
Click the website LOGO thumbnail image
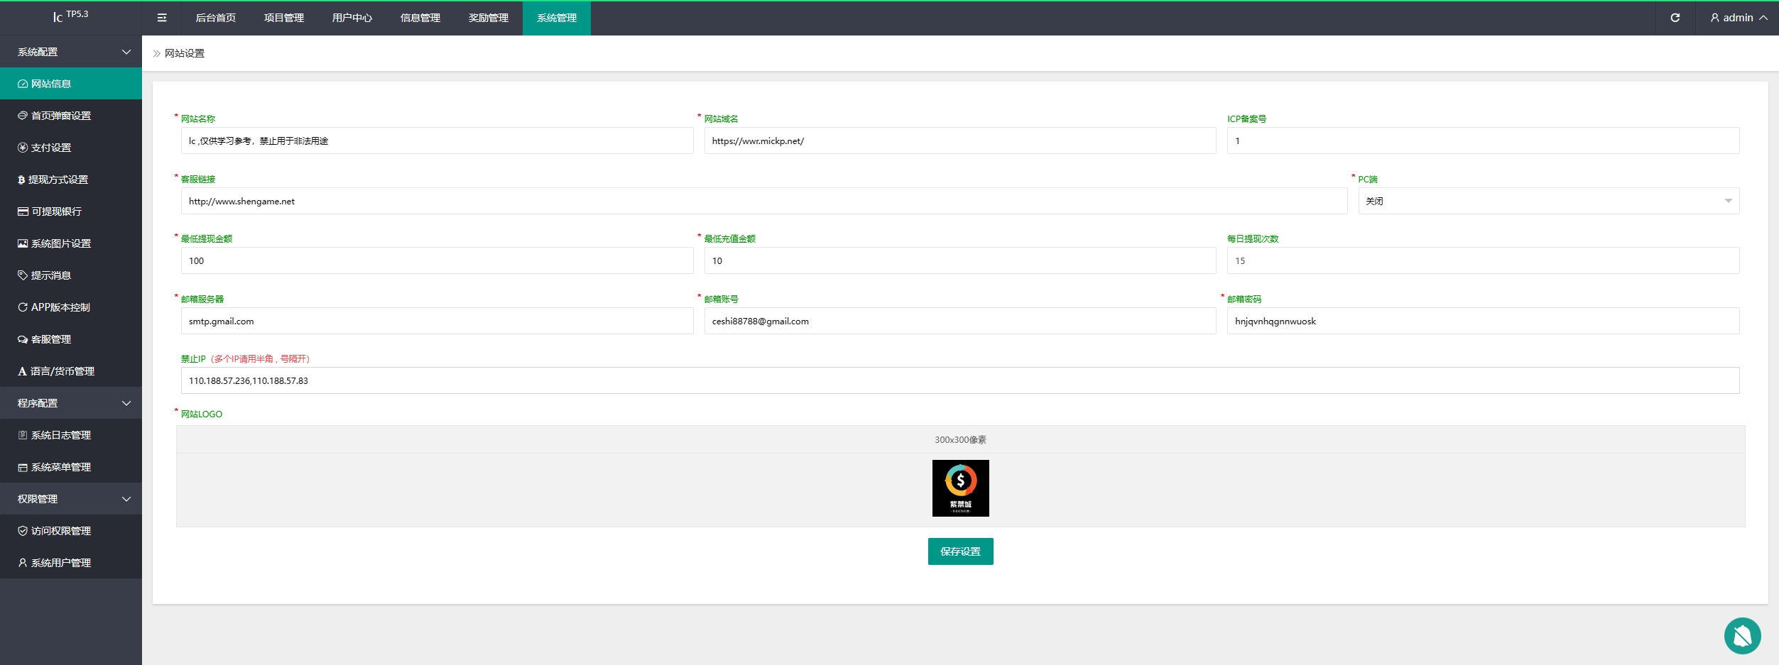pos(960,488)
